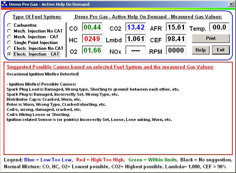Screen dimensions: 236x173
Task: Click the CO value field 00.44
Action: point(93,27)
